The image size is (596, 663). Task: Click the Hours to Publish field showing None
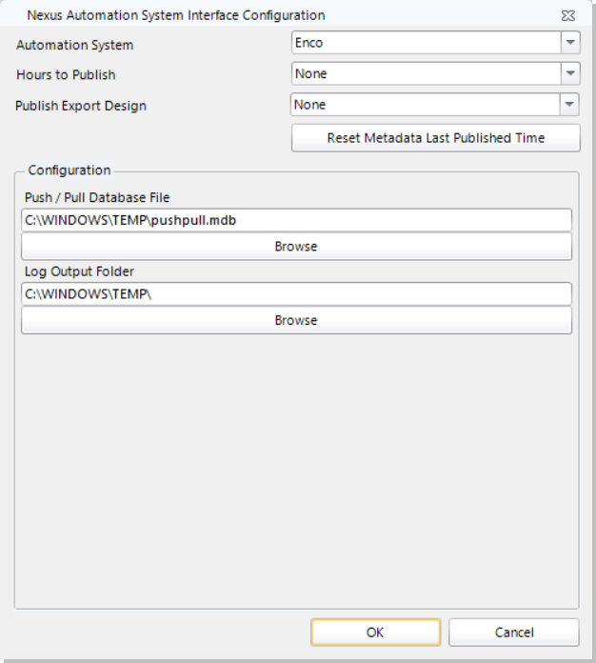tap(425, 73)
